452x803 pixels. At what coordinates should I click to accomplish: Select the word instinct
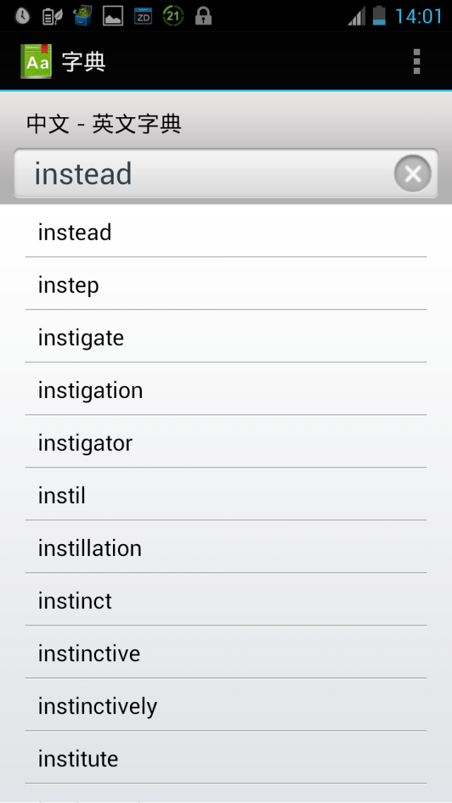pos(226,600)
